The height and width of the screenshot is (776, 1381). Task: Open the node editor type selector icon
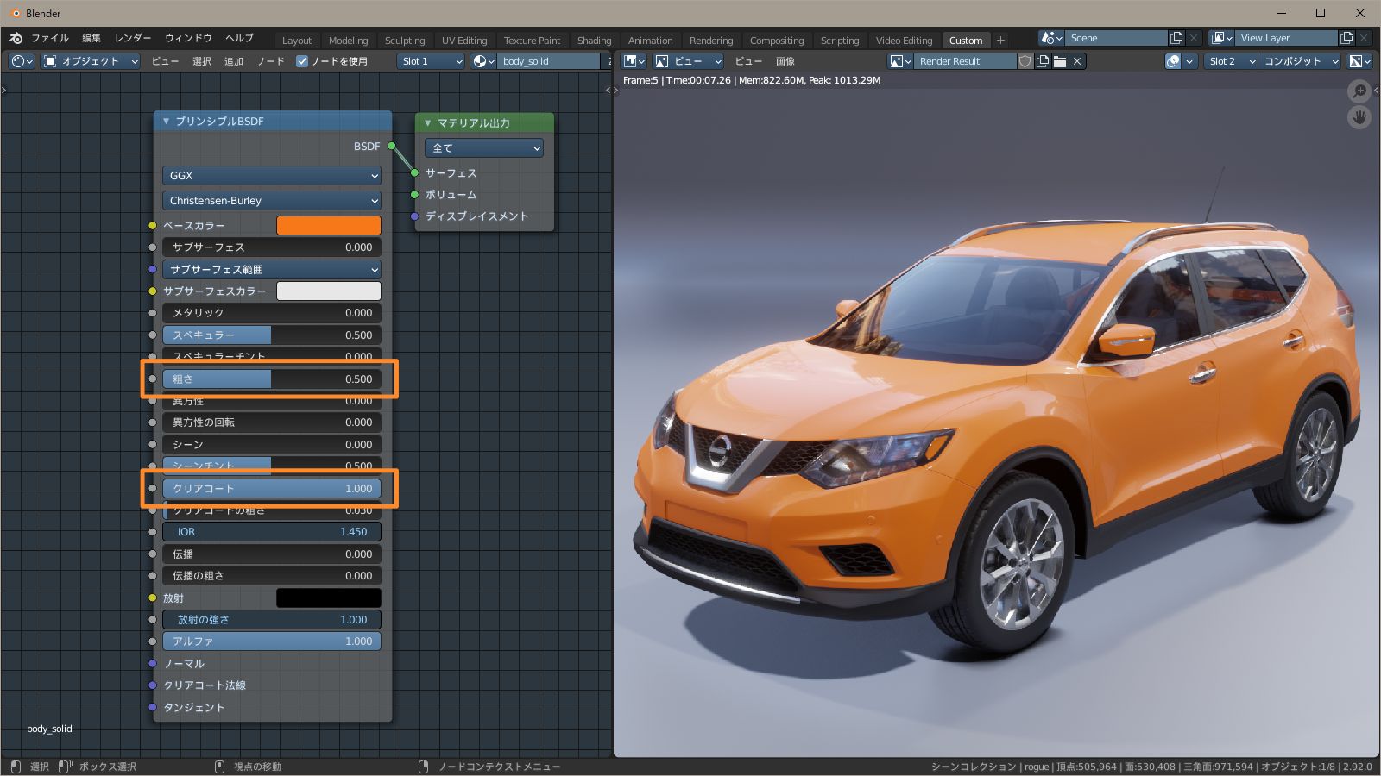(22, 61)
